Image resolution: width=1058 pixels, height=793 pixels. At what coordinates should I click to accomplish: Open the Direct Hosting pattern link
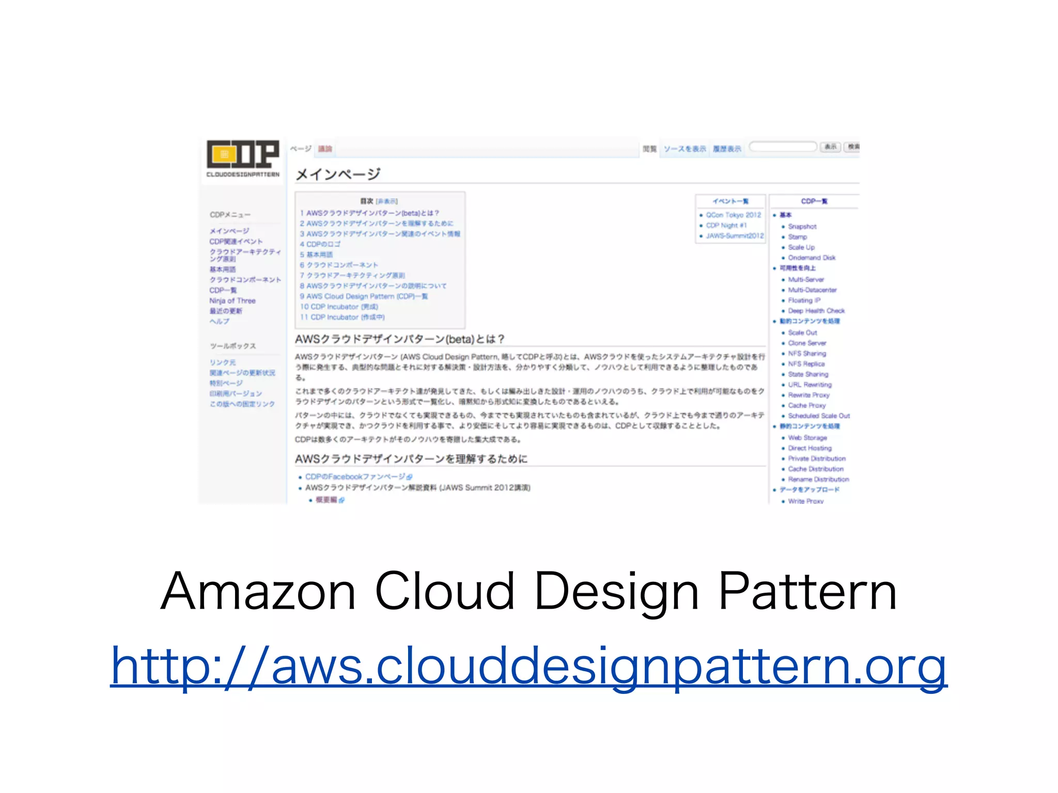(x=810, y=448)
